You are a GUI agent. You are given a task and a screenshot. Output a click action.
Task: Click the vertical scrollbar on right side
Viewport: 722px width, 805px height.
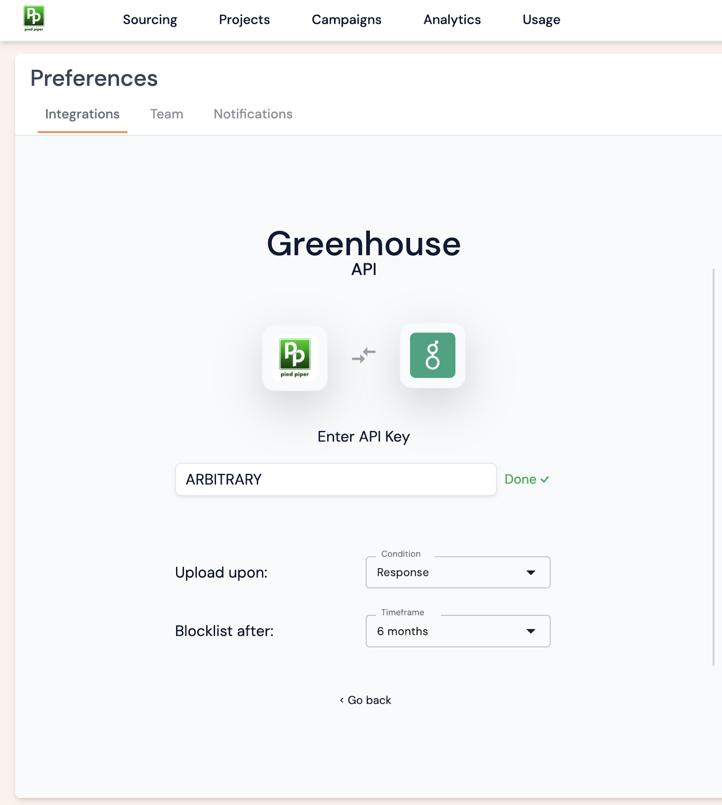point(713,467)
